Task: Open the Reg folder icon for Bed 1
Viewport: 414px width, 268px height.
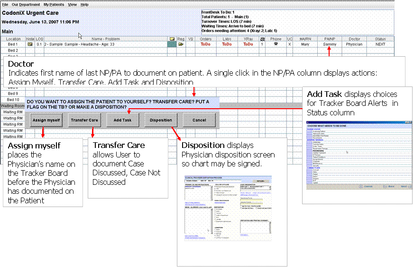Action: click(x=181, y=44)
